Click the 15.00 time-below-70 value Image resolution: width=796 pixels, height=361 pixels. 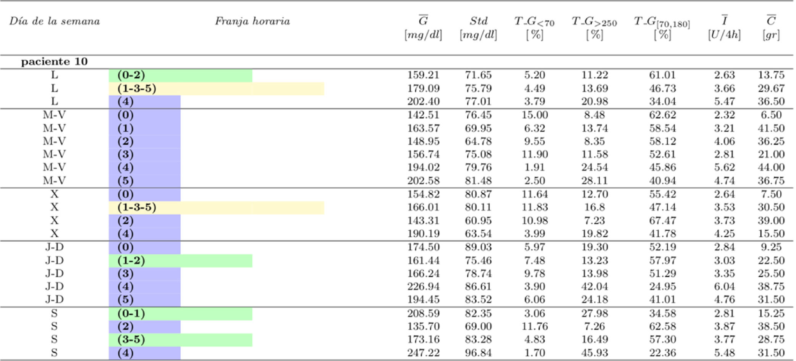534,115
